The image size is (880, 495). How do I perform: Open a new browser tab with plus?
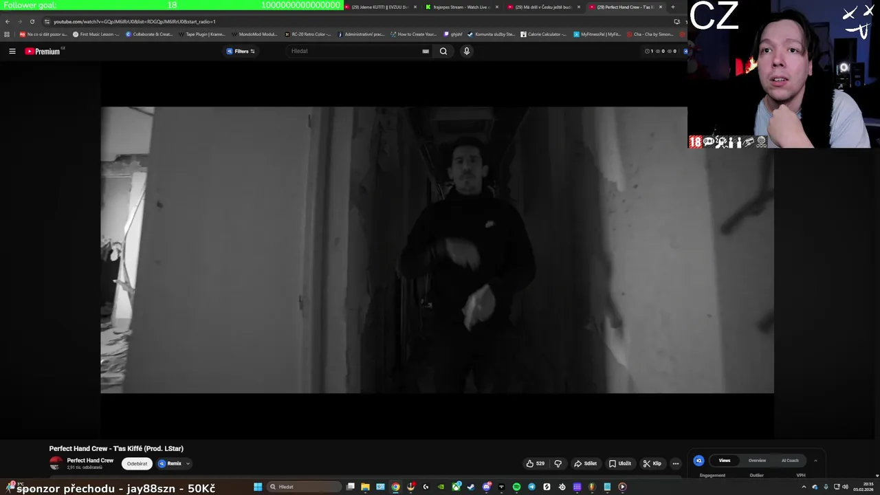pyautogui.click(x=672, y=7)
